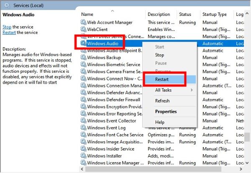Click the horizontal scrollbar thumb

(x=153, y=169)
